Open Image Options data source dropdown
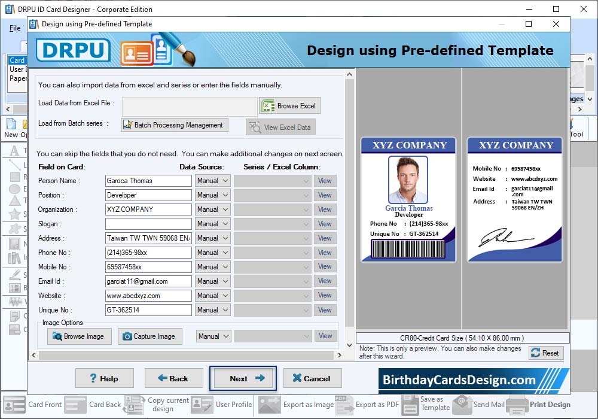 point(213,336)
